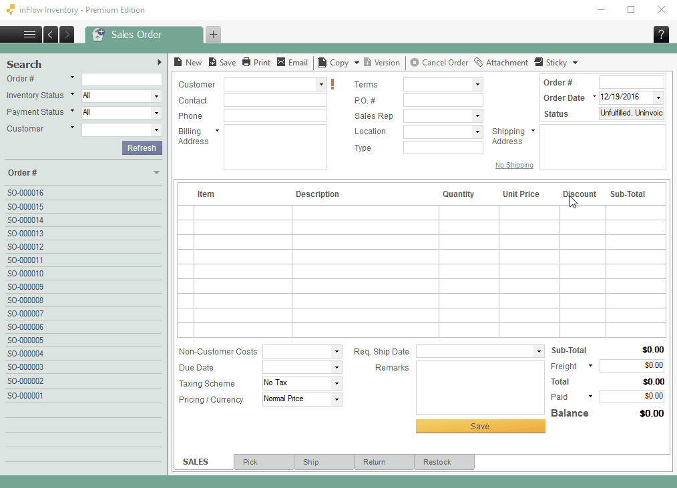
Task: Add an Attachment to the order
Action: click(501, 63)
